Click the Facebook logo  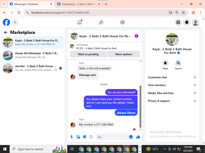(x=7, y=22)
